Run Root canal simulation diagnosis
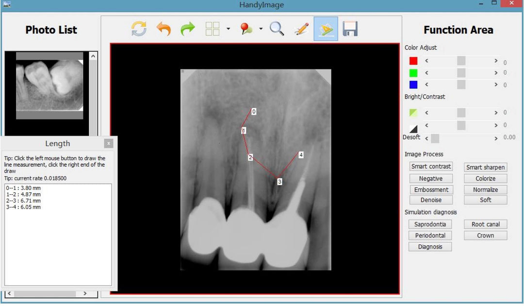The image size is (524, 306). coord(485,224)
